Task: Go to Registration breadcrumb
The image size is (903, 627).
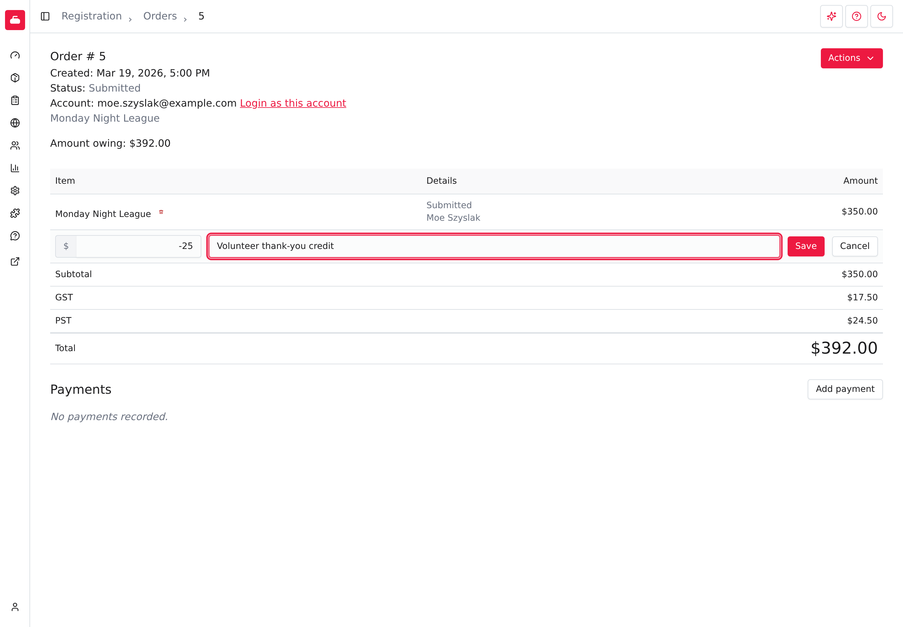Action: (x=92, y=16)
